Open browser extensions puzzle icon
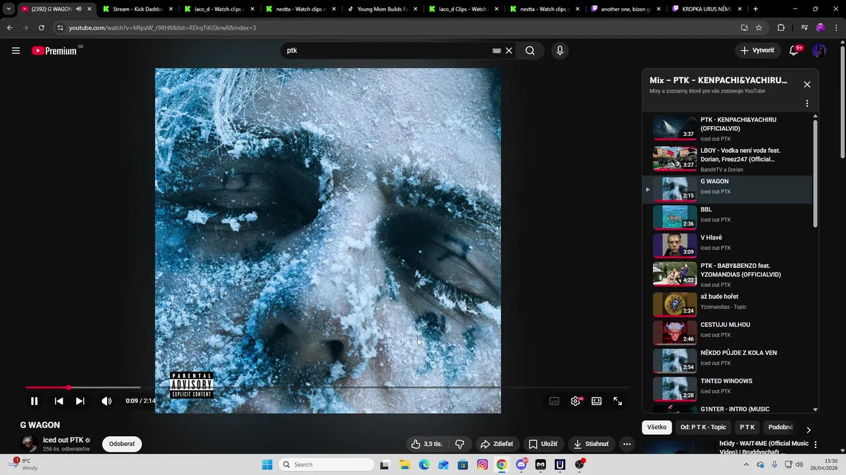Image resolution: width=846 pixels, height=475 pixels. [x=781, y=28]
